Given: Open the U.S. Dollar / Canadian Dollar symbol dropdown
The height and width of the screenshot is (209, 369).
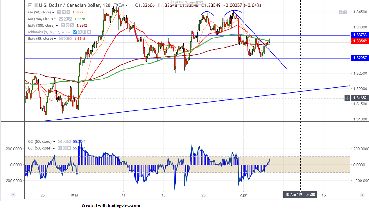Looking at the screenshot, I should pyautogui.click(x=127, y=5).
